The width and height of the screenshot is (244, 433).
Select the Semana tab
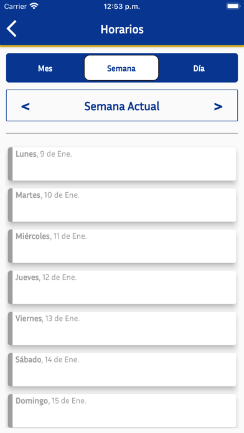point(121,68)
